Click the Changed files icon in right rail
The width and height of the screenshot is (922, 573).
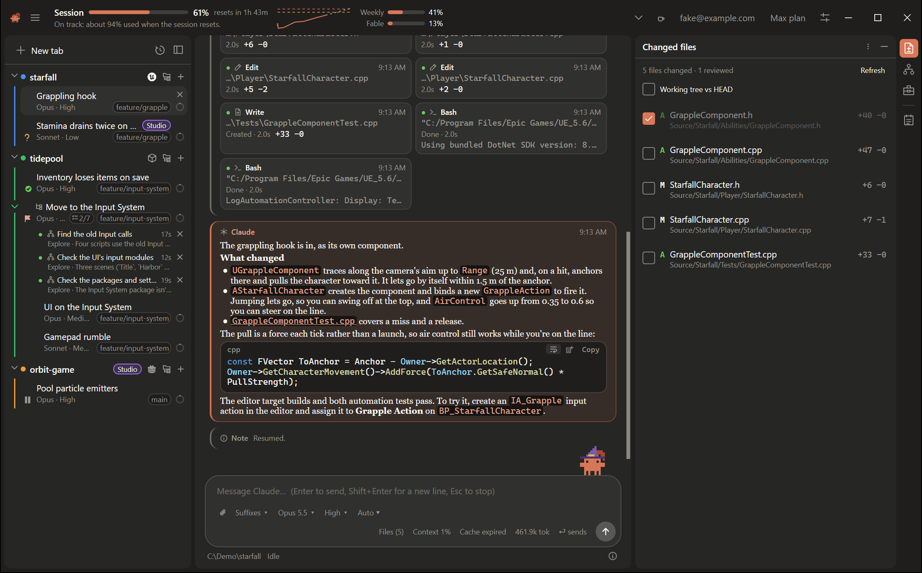908,49
